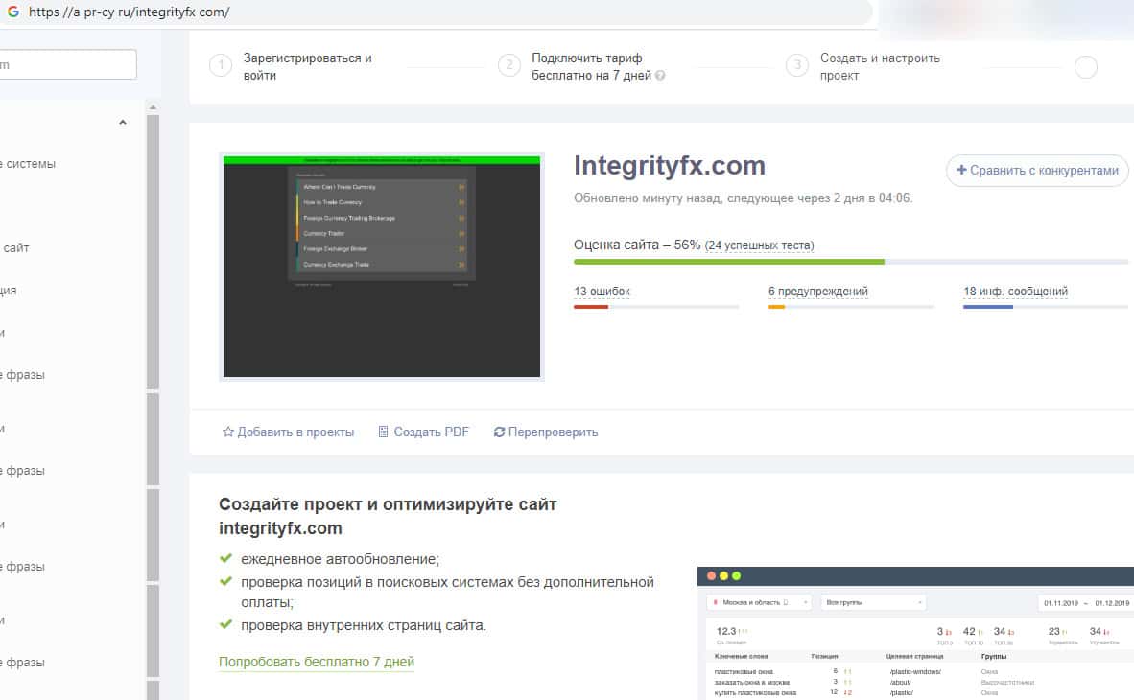Click orange warnings indicator bar
Screen dimensions: 1134x700
(x=776, y=307)
